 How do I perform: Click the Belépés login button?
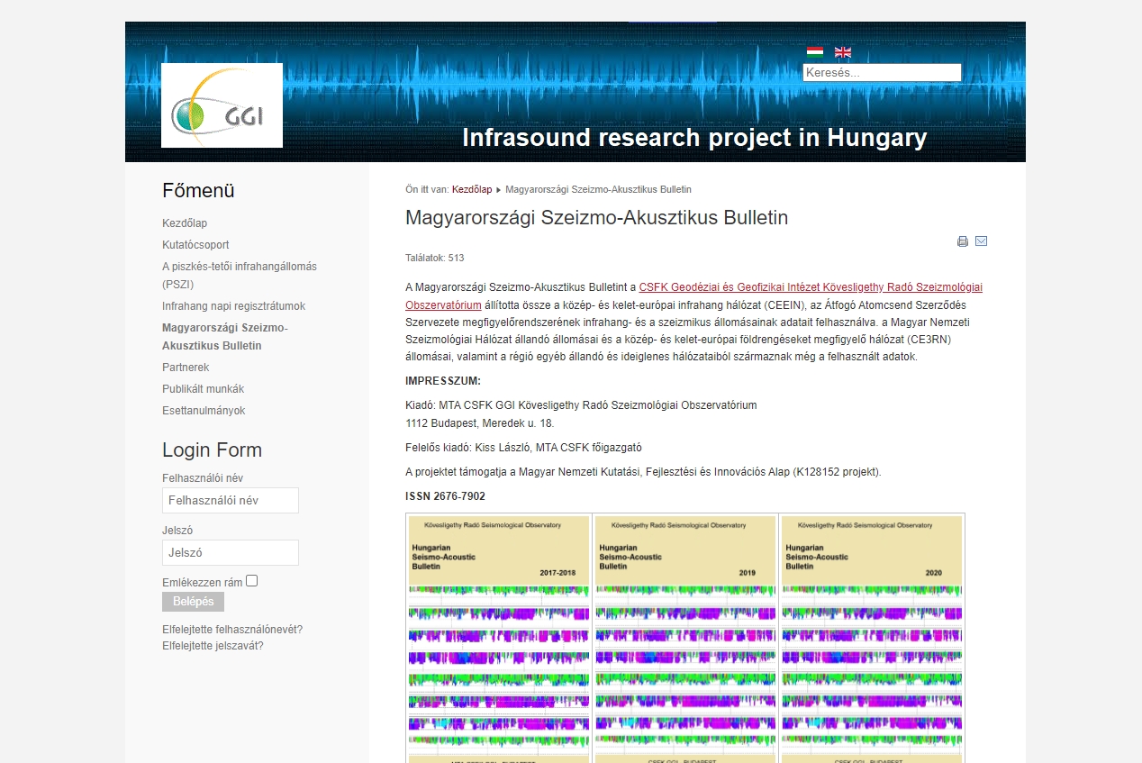coord(193,602)
